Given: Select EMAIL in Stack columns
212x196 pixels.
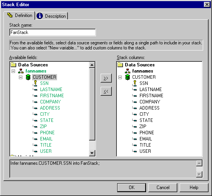Looking at the screenshot, I should point(146,139).
